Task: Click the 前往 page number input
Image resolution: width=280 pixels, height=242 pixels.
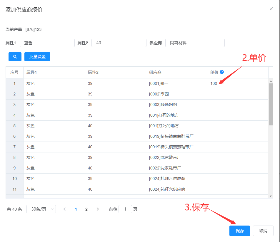Action: 125,209
